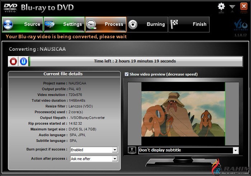This screenshot has width=251, height=176.
Task: Stop the conversion with the red stop button
Action: click(13, 62)
